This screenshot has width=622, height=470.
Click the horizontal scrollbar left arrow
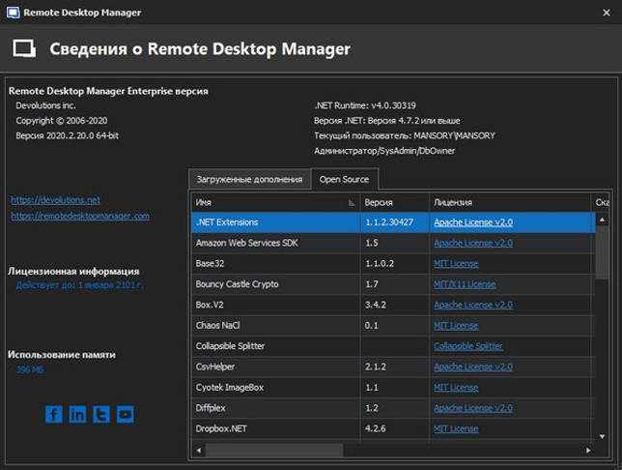tap(199, 450)
